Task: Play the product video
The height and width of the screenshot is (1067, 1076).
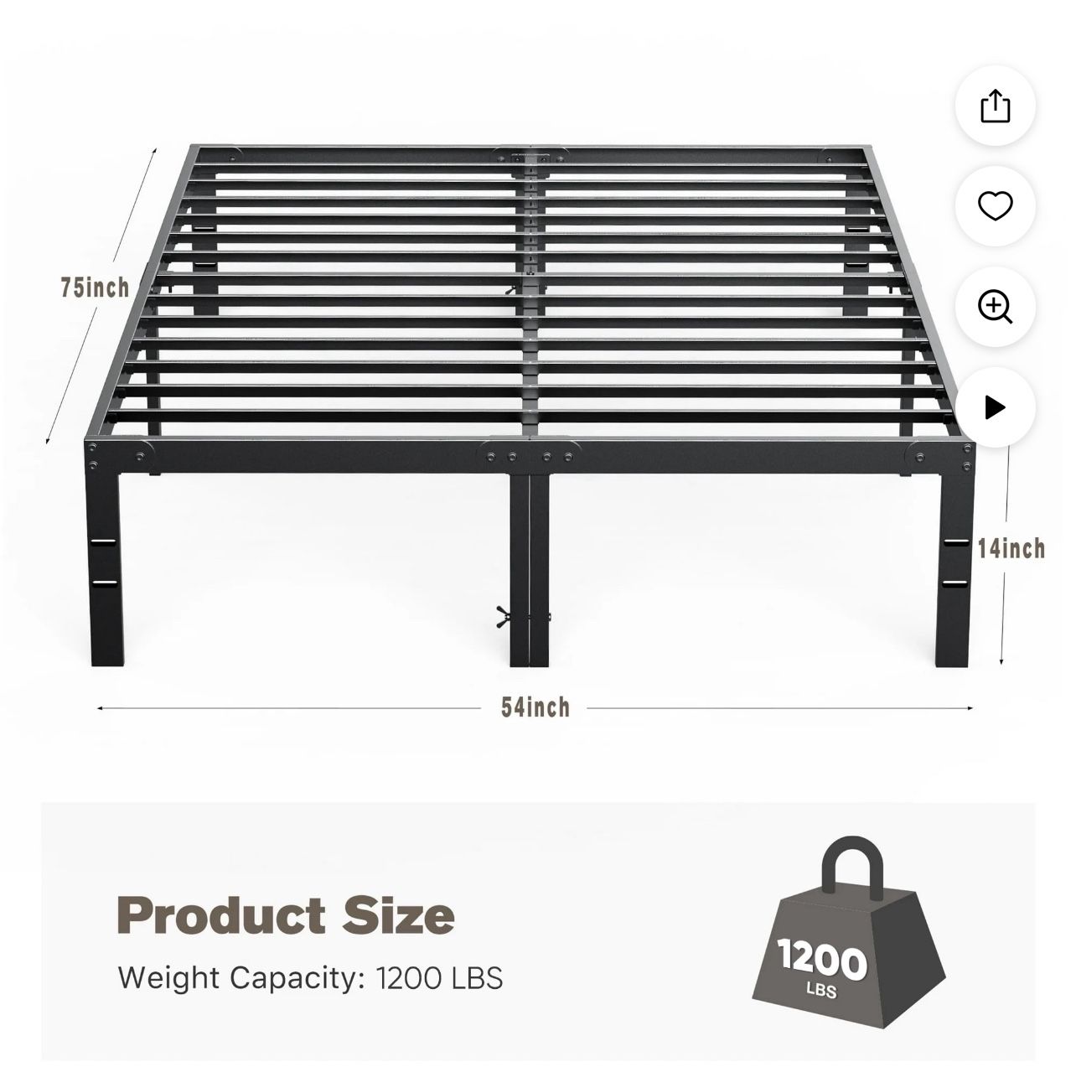Action: [x=995, y=407]
